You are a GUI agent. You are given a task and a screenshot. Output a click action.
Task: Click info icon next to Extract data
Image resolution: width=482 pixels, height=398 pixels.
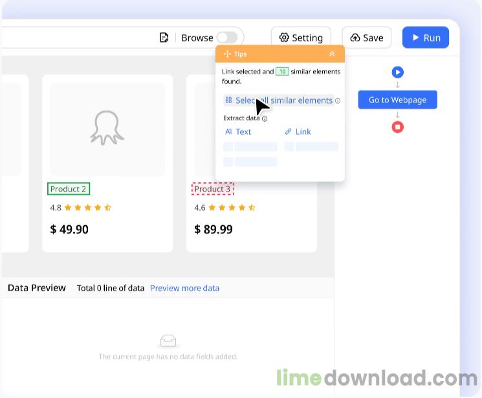(x=265, y=118)
